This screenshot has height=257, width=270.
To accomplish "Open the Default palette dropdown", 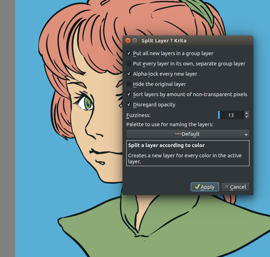I will pyautogui.click(x=188, y=134).
